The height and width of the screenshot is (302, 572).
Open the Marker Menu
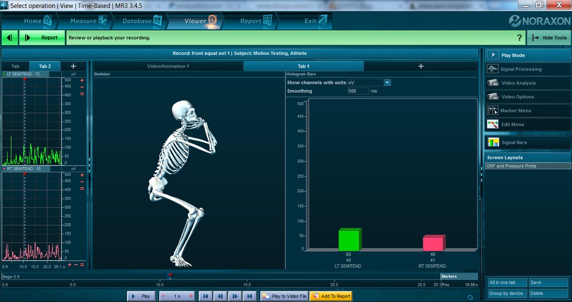click(528, 111)
